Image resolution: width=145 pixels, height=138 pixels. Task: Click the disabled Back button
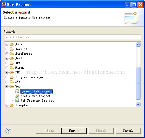click(x=49, y=131)
